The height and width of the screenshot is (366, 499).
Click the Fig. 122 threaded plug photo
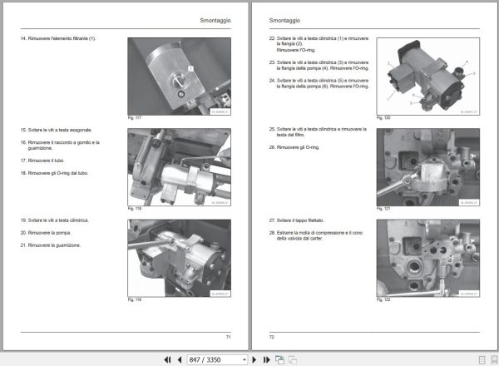[x=428, y=258]
